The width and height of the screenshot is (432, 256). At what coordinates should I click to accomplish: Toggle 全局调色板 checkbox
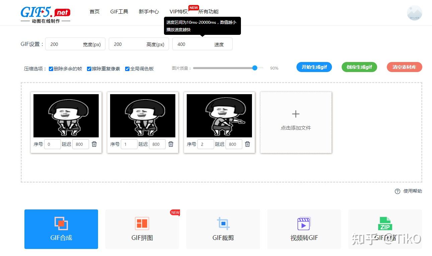click(127, 69)
